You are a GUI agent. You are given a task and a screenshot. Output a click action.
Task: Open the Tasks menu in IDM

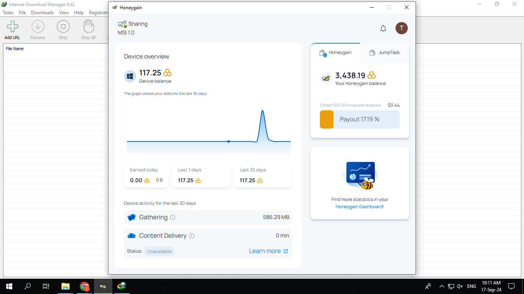pos(8,13)
